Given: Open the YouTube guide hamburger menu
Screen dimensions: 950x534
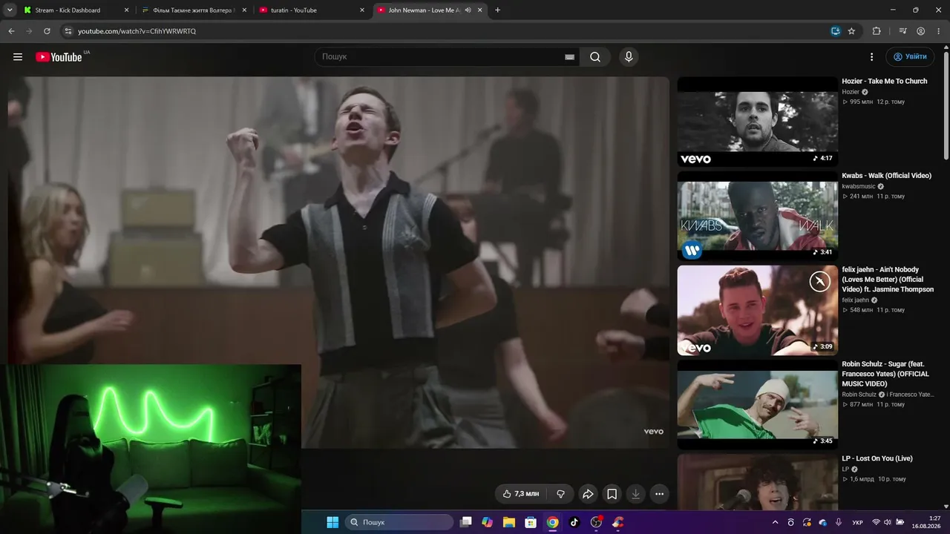Looking at the screenshot, I should tap(18, 57).
